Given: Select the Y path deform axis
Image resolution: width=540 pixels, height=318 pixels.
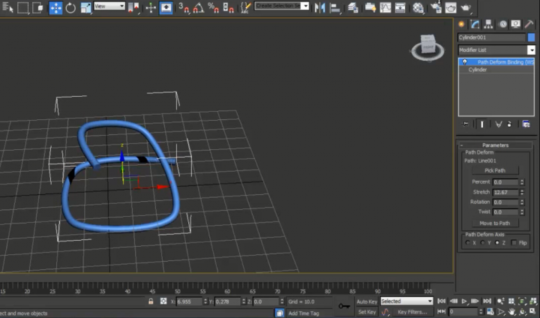Looking at the screenshot, I should 482,242.
